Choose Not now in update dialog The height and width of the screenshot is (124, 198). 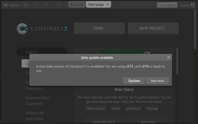click(157, 81)
